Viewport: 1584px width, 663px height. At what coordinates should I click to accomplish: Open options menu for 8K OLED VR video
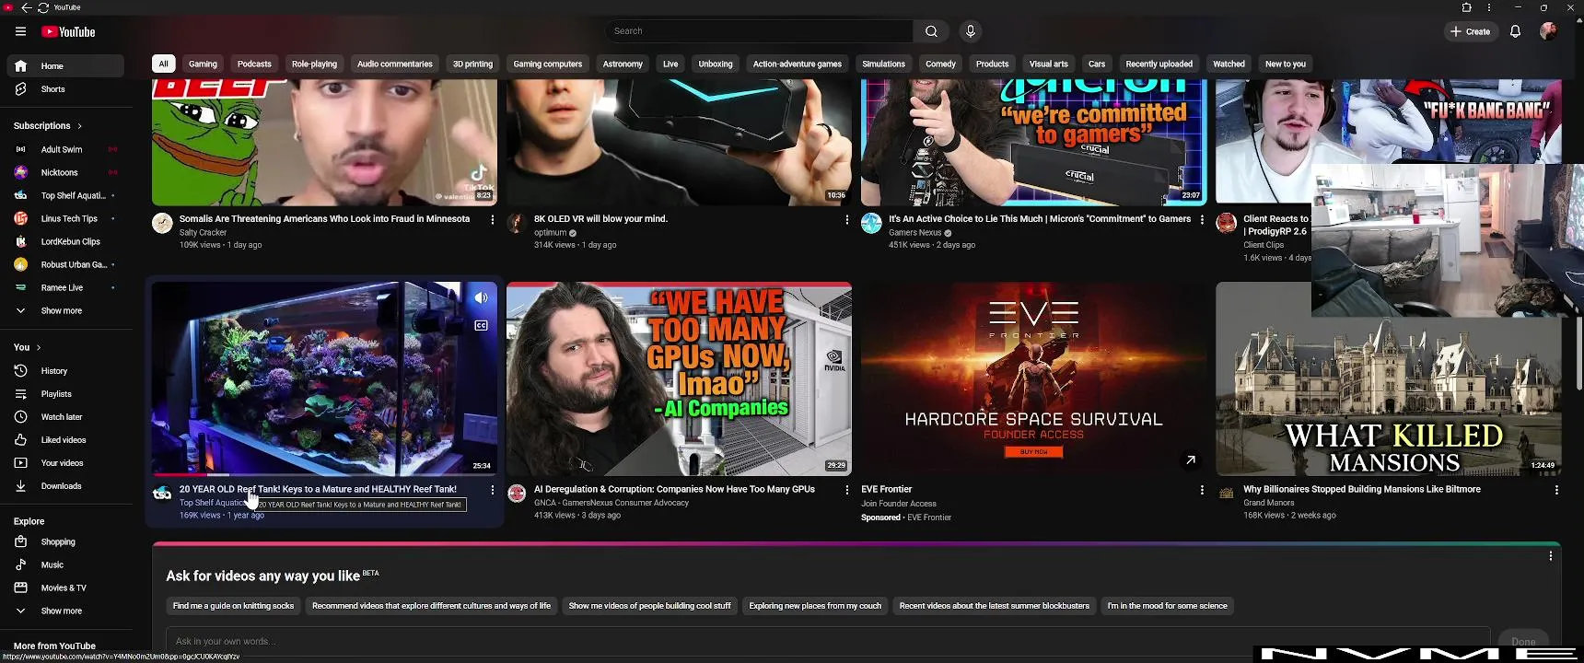tap(847, 220)
